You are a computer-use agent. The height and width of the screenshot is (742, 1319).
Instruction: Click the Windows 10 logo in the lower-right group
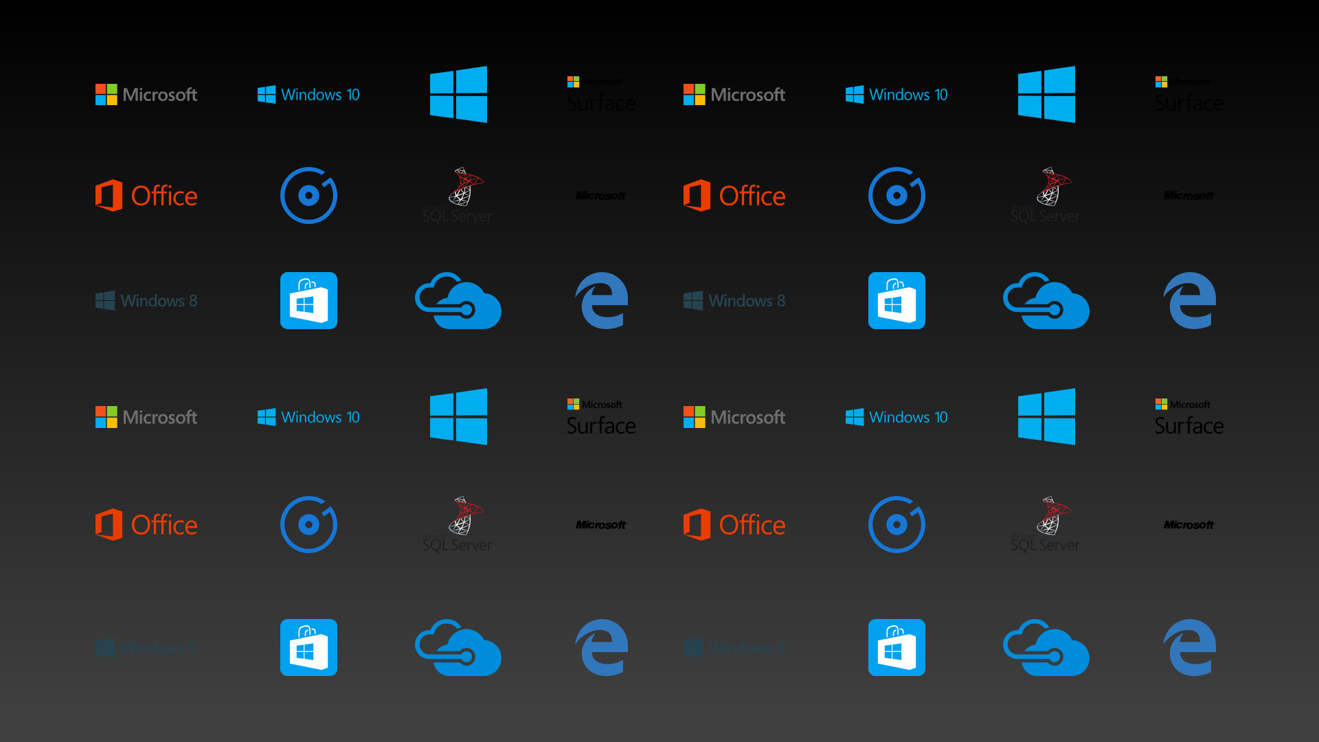(x=897, y=417)
